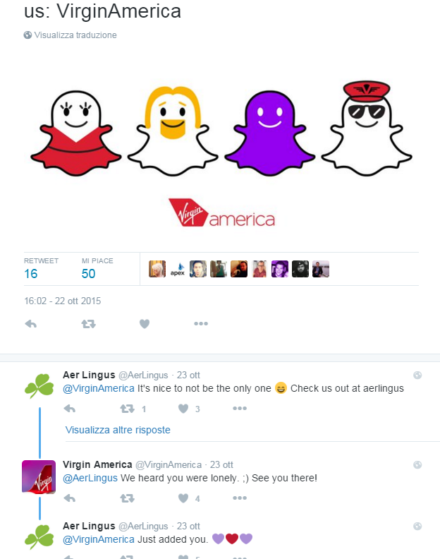This screenshot has height=559, width=440.
Task: Open the Mi piace count 50
Action: coord(88,274)
